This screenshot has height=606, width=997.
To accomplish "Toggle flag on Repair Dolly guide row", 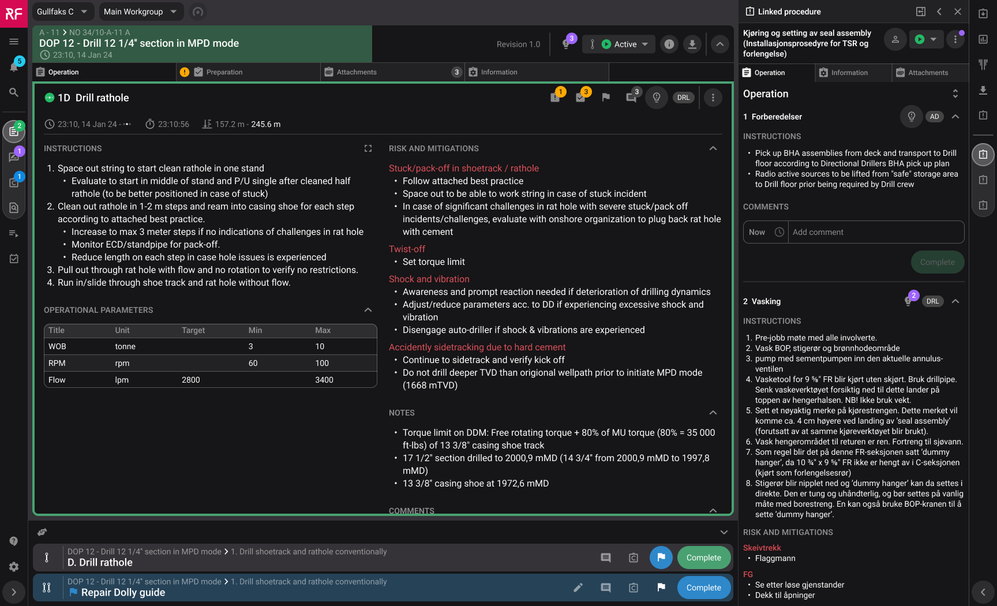I will 661,588.
